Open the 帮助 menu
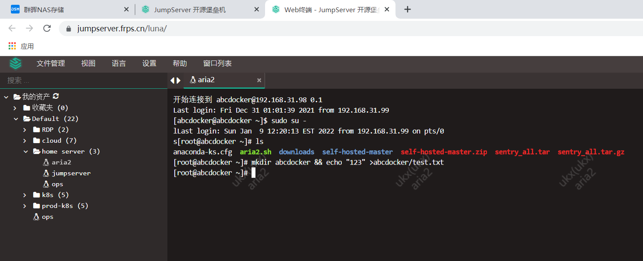This screenshot has height=261, width=643. 180,64
